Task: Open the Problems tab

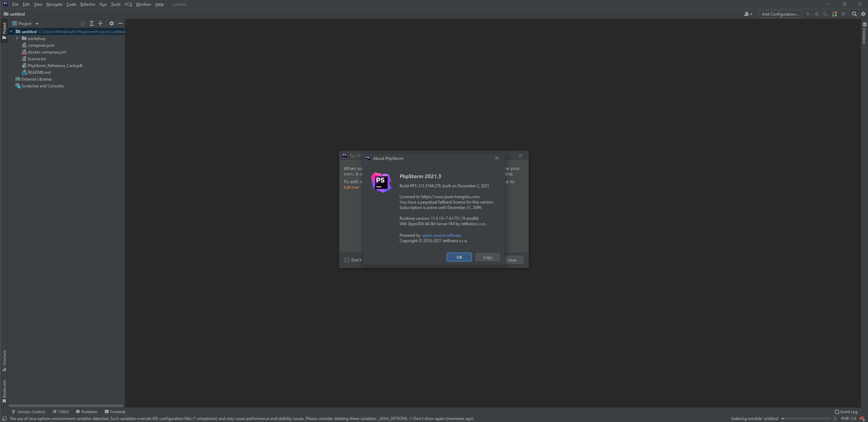Action: (87, 412)
